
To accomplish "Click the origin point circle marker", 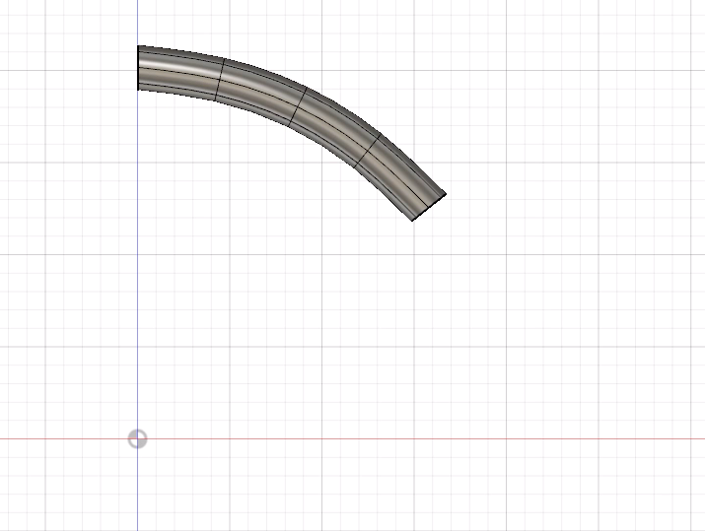I will click(138, 439).
